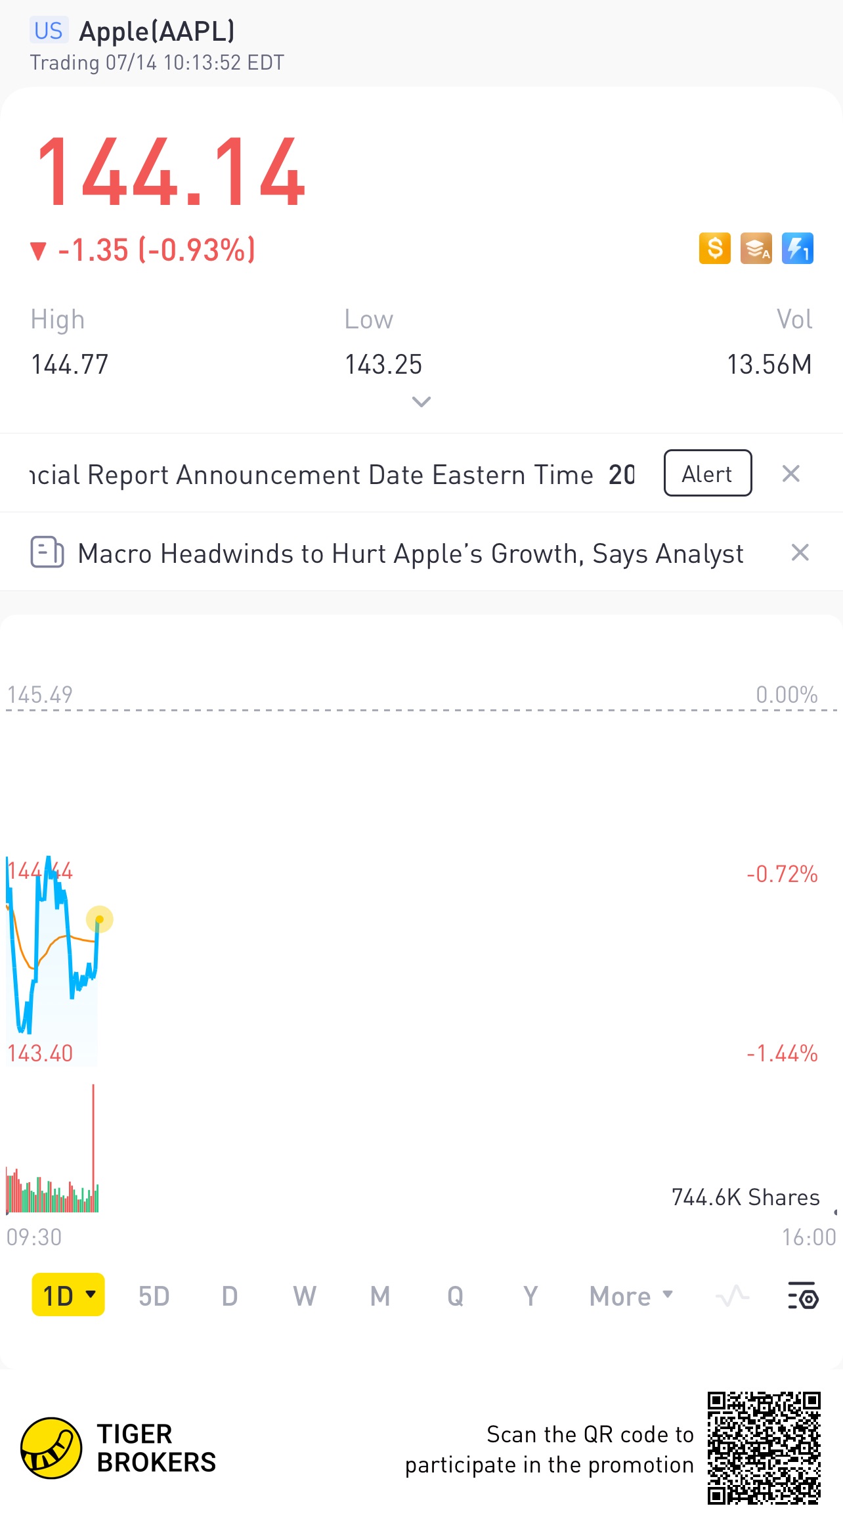Image resolution: width=843 pixels, height=1527 pixels.
Task: Open the More timeframes dropdown
Action: [631, 1296]
